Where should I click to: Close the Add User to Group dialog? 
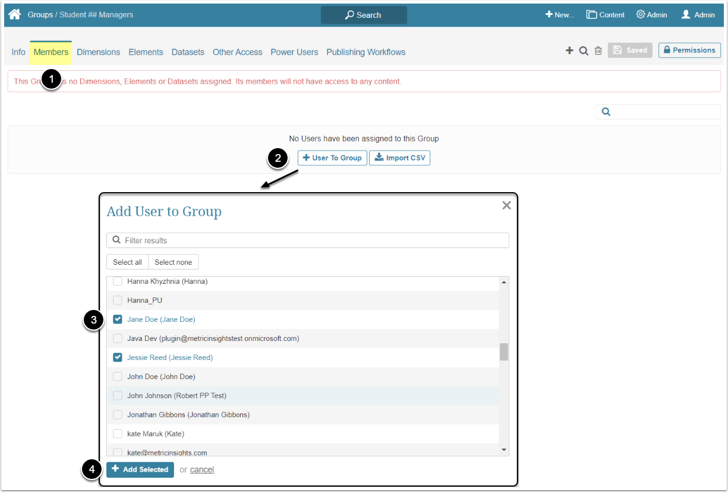[506, 205]
